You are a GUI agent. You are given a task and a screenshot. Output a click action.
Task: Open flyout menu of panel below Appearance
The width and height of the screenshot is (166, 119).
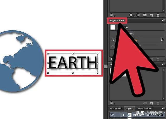(164, 64)
